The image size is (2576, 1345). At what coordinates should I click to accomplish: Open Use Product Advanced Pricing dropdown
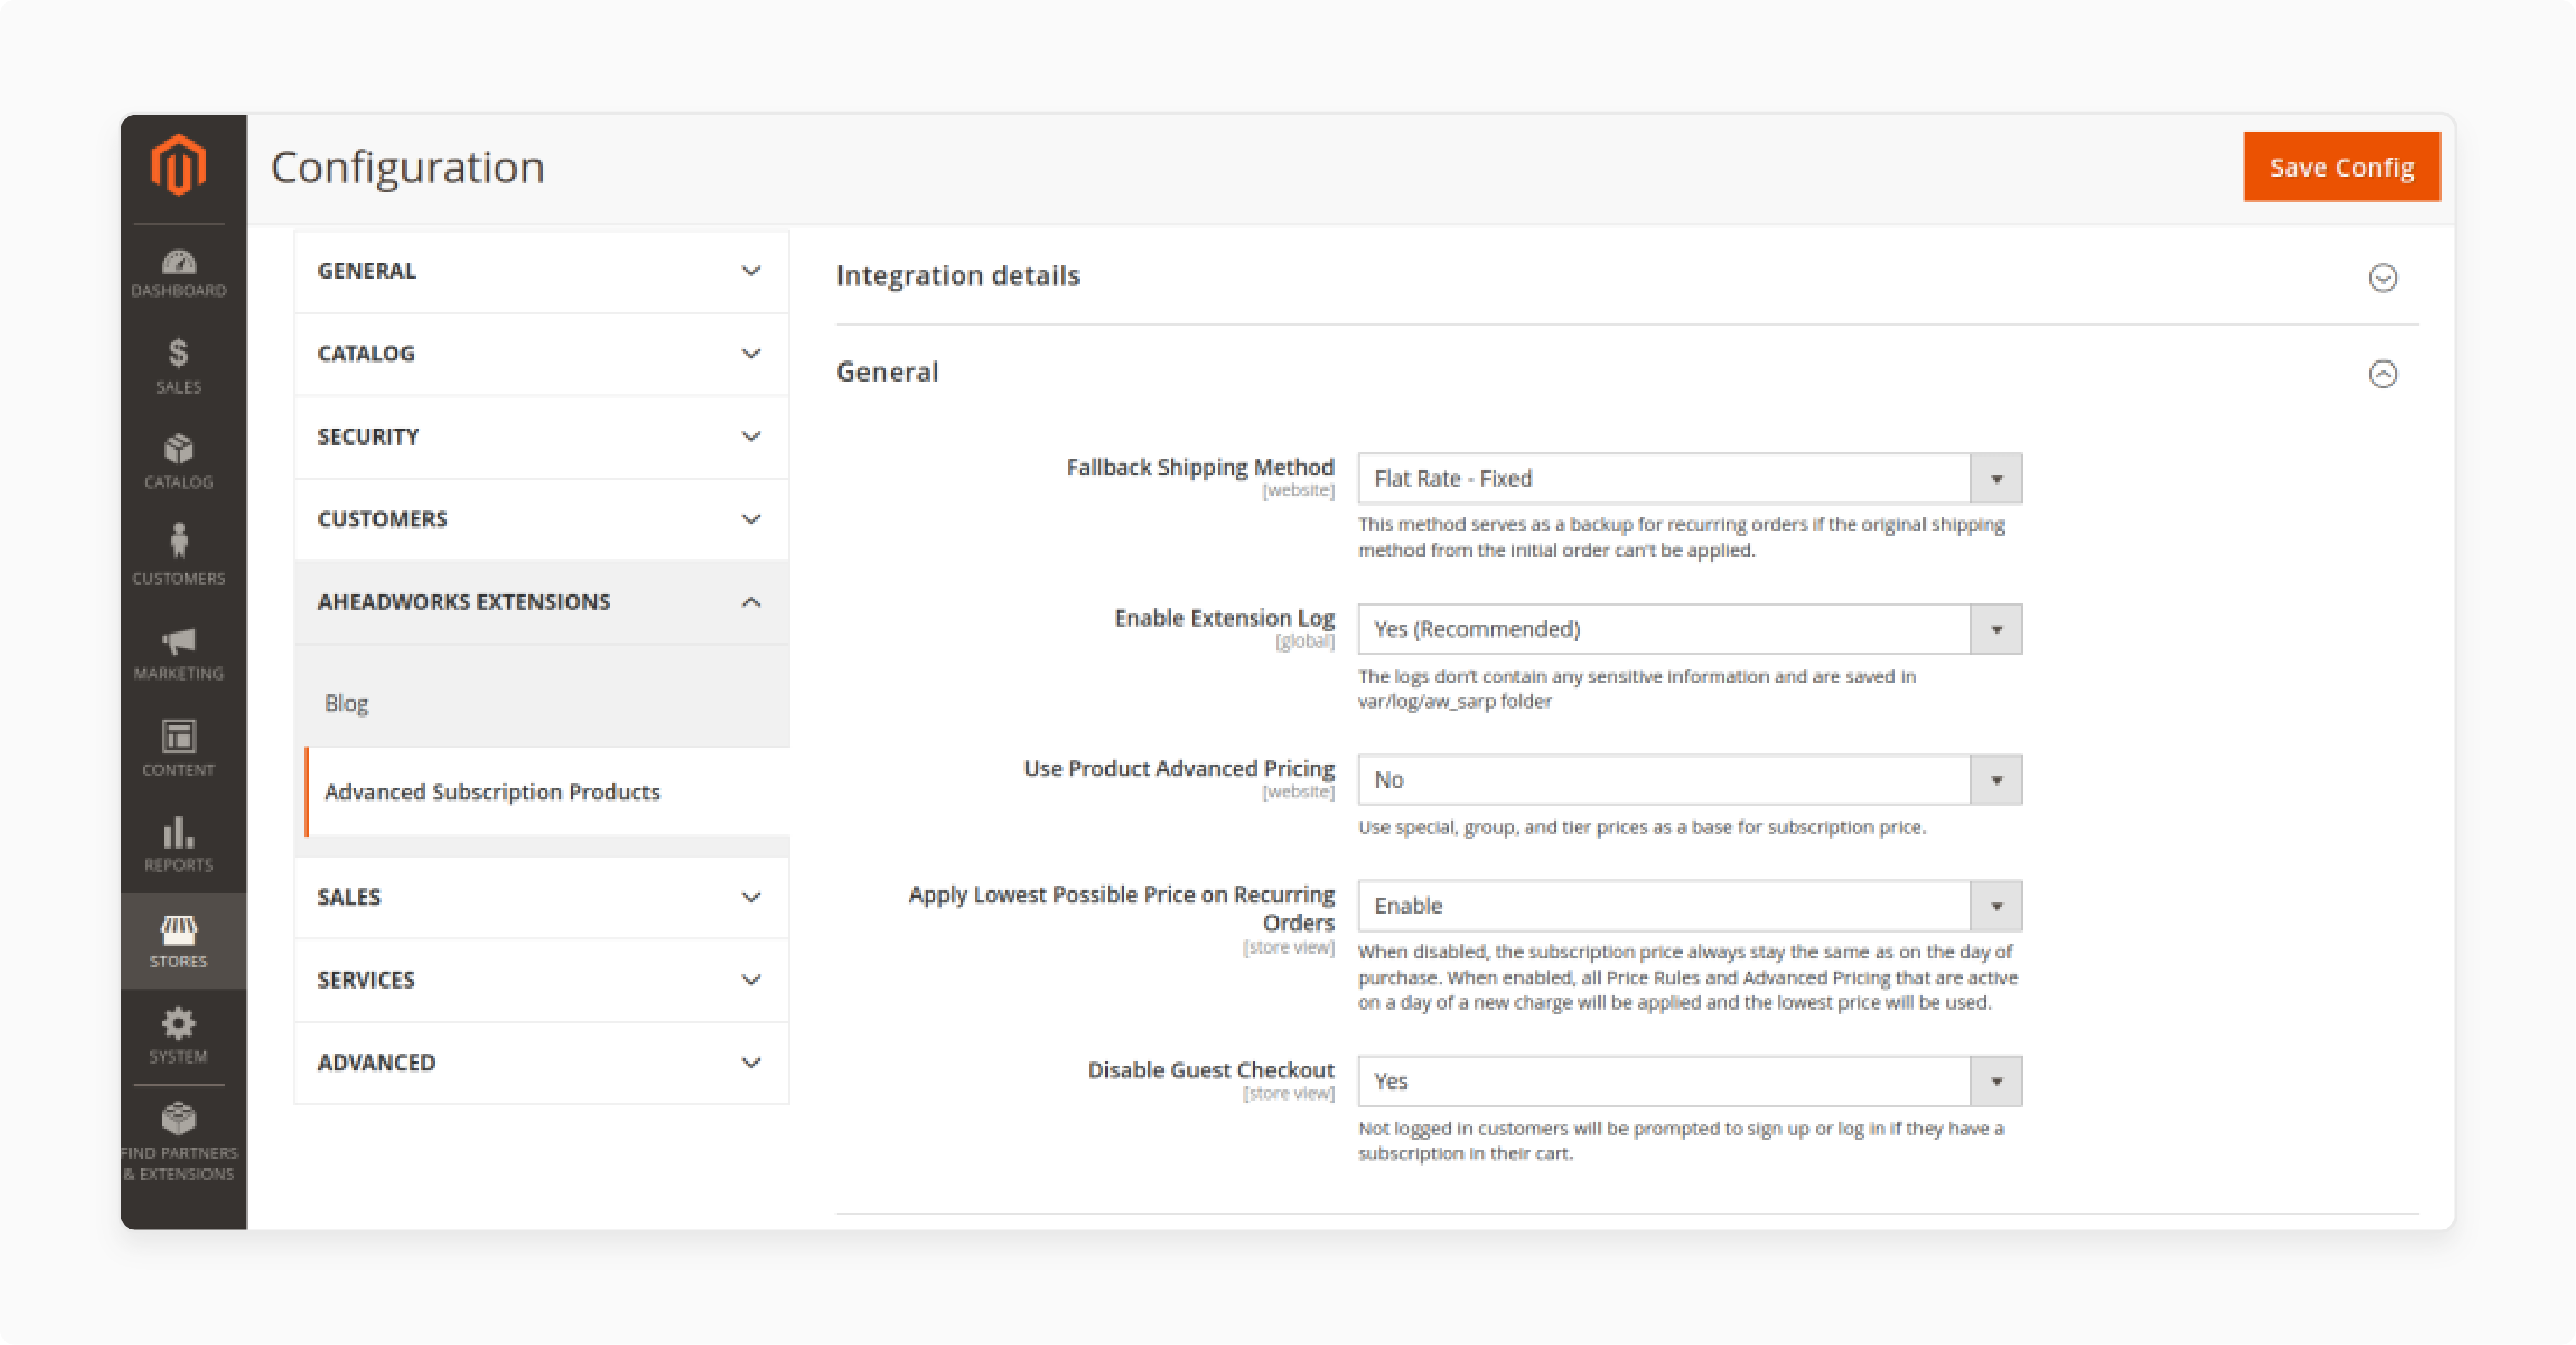point(1689,781)
